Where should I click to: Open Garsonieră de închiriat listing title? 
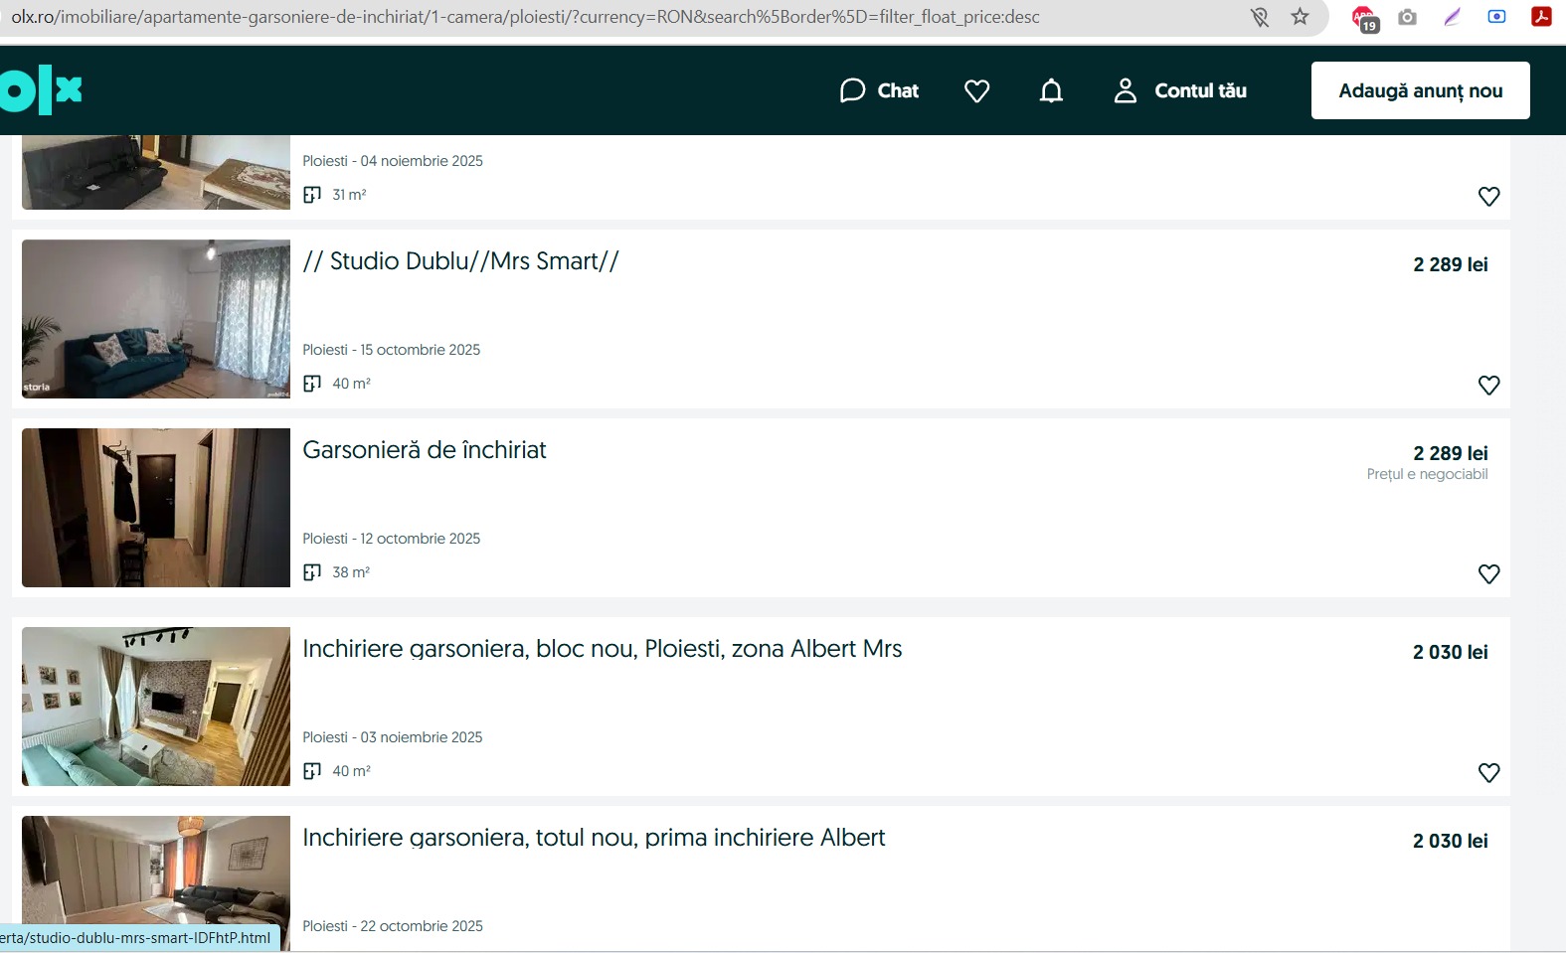click(x=425, y=450)
